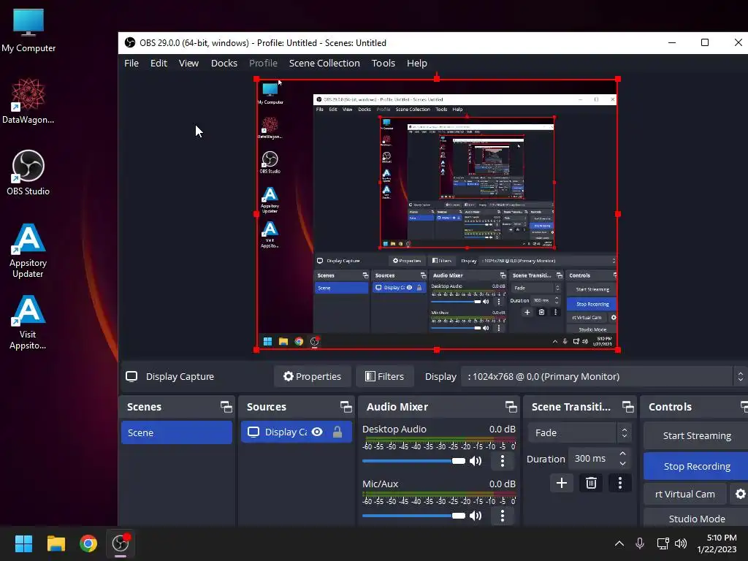748x561 pixels.
Task: Decrease the transition duration value
Action: tap(622, 464)
